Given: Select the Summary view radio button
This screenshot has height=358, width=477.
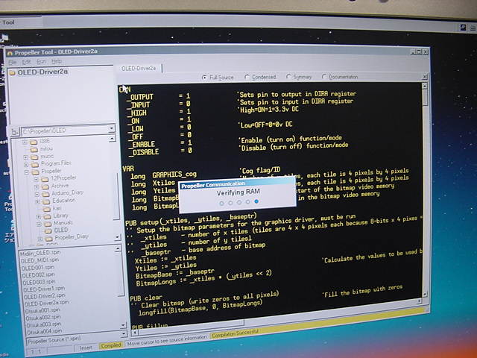Looking at the screenshot, I should coord(288,77).
